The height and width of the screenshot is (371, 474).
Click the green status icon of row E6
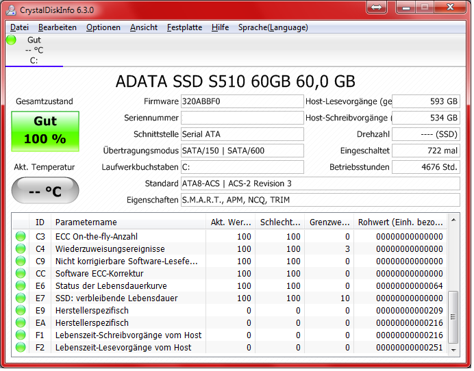click(x=21, y=286)
